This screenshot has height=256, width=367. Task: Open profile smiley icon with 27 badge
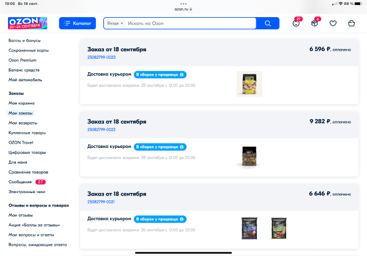pyautogui.click(x=296, y=23)
